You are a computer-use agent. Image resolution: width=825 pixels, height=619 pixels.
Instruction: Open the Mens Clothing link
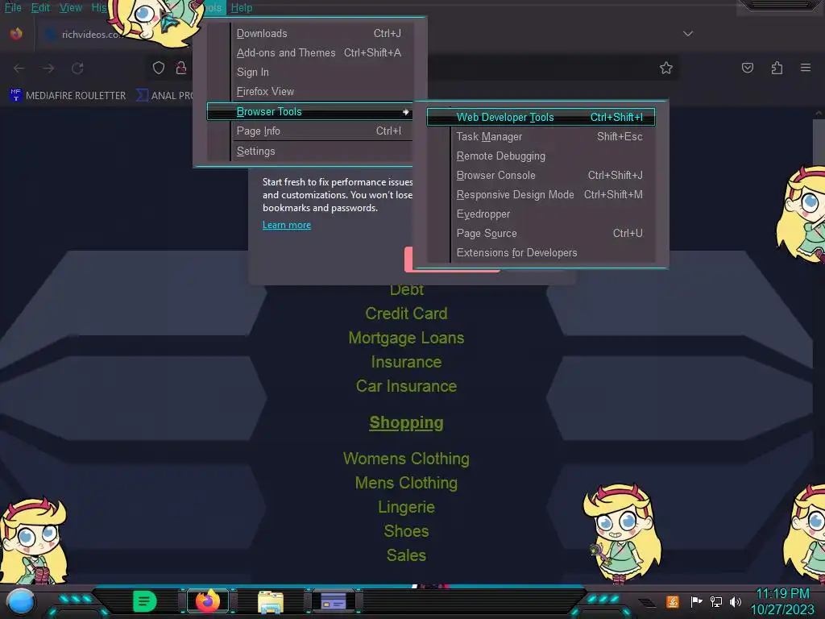point(406,483)
